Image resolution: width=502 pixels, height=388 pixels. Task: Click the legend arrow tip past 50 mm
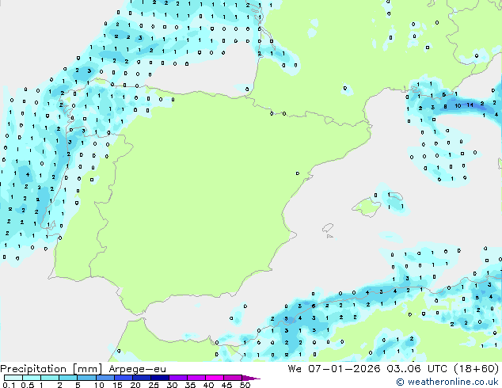coord(252,378)
